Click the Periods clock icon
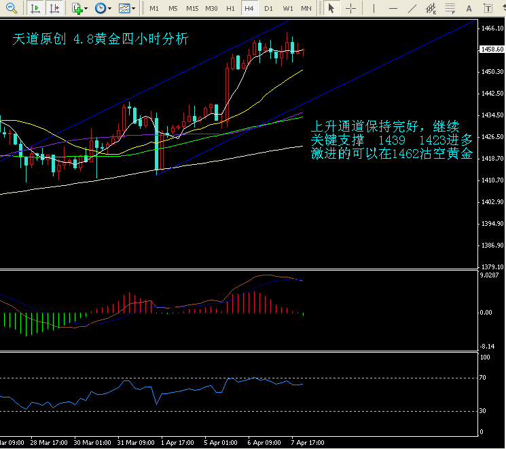 [101, 8]
